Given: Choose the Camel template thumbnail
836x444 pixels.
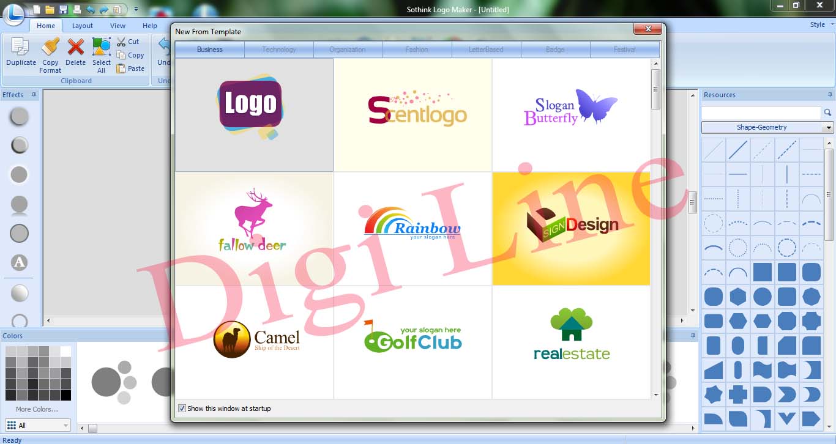Looking at the screenshot, I should 254,342.
